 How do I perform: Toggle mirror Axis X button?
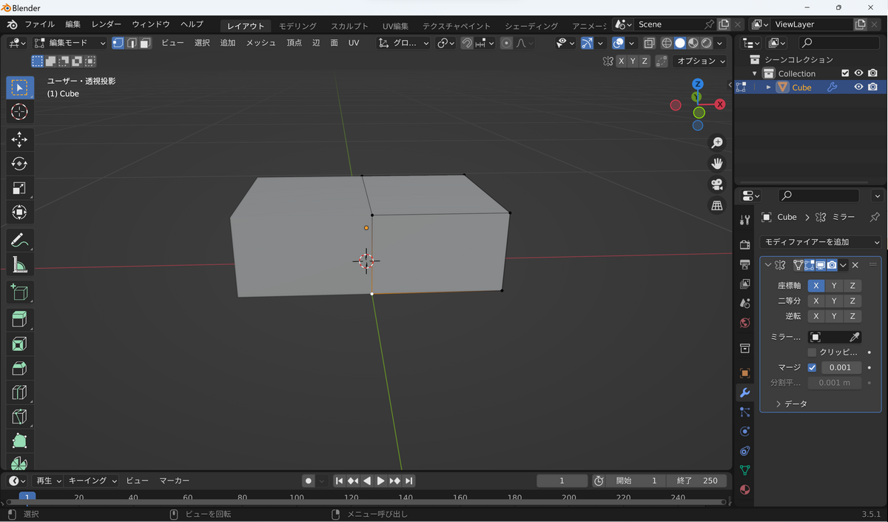(815, 286)
